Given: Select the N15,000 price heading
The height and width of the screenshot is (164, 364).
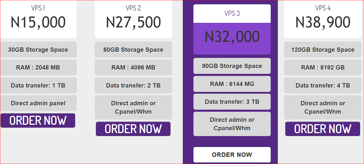Looking at the screenshot, I should point(38,22).
